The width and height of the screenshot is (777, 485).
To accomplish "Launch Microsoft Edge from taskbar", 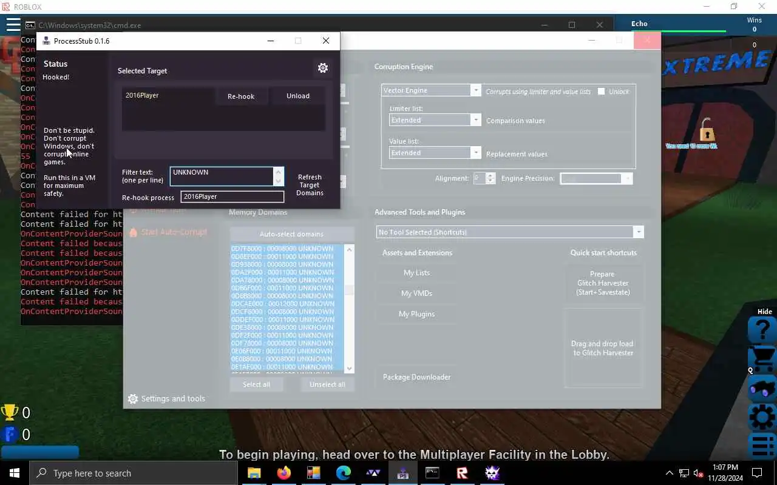I will [343, 473].
